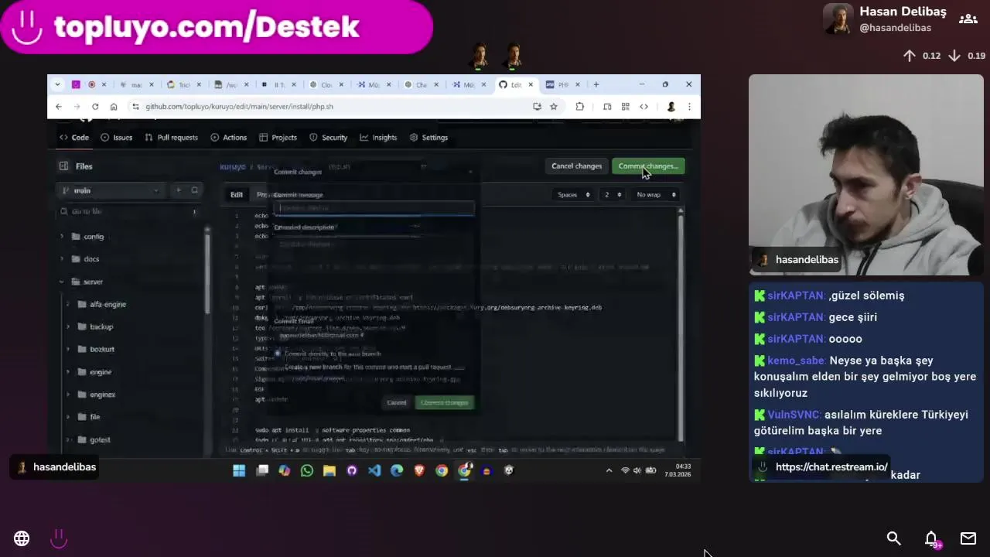The image size is (990, 557).
Task: Open the browser side panel icon
Action: tap(607, 107)
